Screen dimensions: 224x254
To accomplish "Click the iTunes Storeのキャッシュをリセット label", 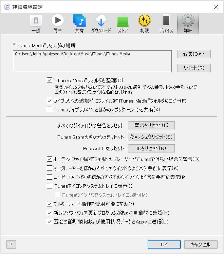I will click(91, 137).
